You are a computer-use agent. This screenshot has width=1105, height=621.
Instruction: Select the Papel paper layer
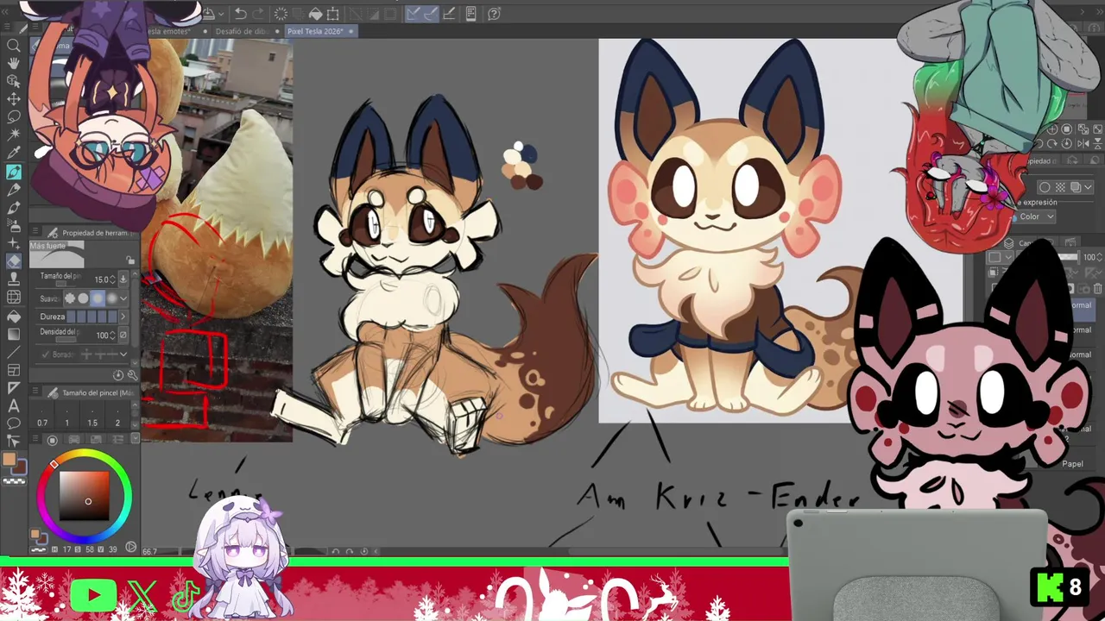[1072, 463]
